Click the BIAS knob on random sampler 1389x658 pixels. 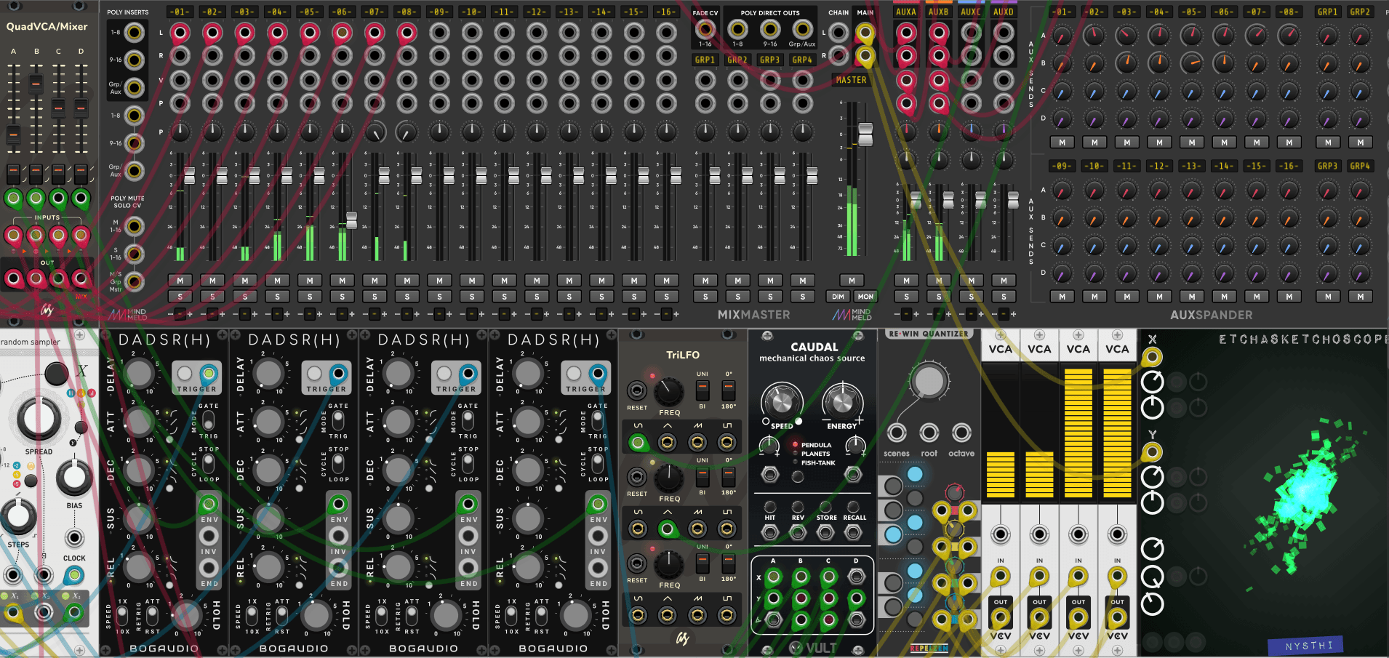click(x=74, y=478)
